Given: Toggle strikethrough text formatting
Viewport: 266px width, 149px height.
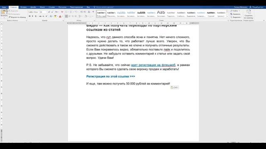Looking at the screenshot, I should (x=40, y=16).
